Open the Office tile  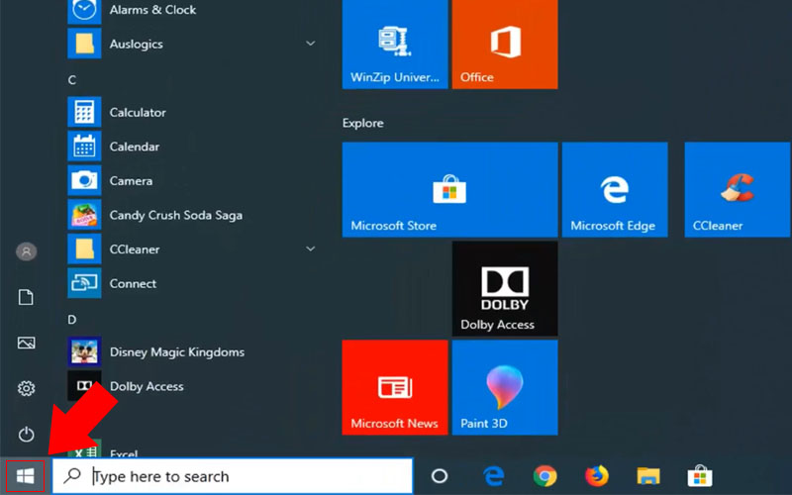(x=505, y=45)
